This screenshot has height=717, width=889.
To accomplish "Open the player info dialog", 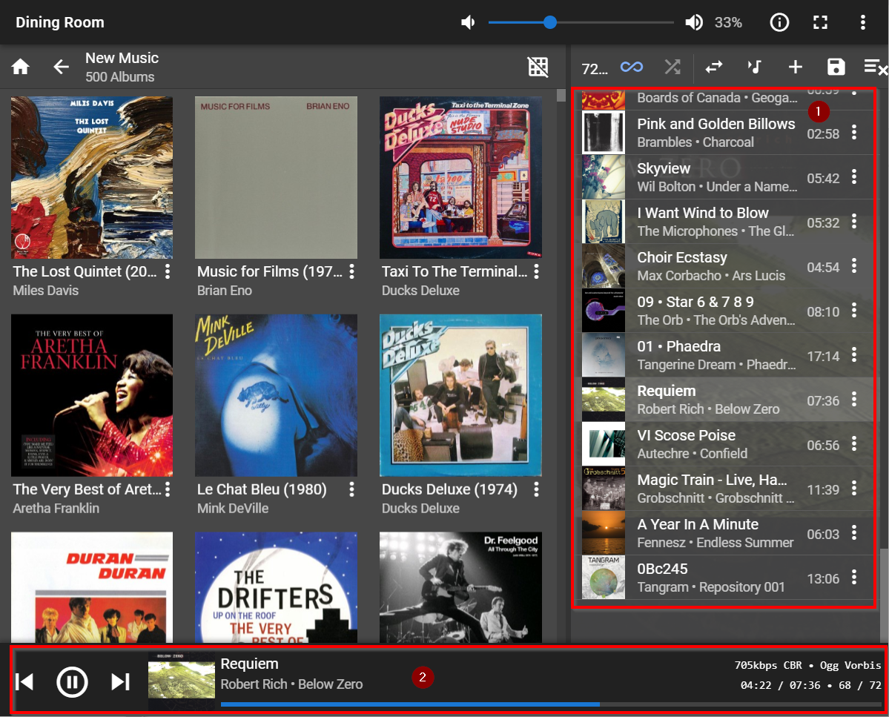I will pyautogui.click(x=779, y=22).
